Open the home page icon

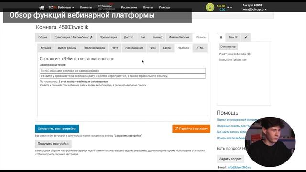(42, 8)
